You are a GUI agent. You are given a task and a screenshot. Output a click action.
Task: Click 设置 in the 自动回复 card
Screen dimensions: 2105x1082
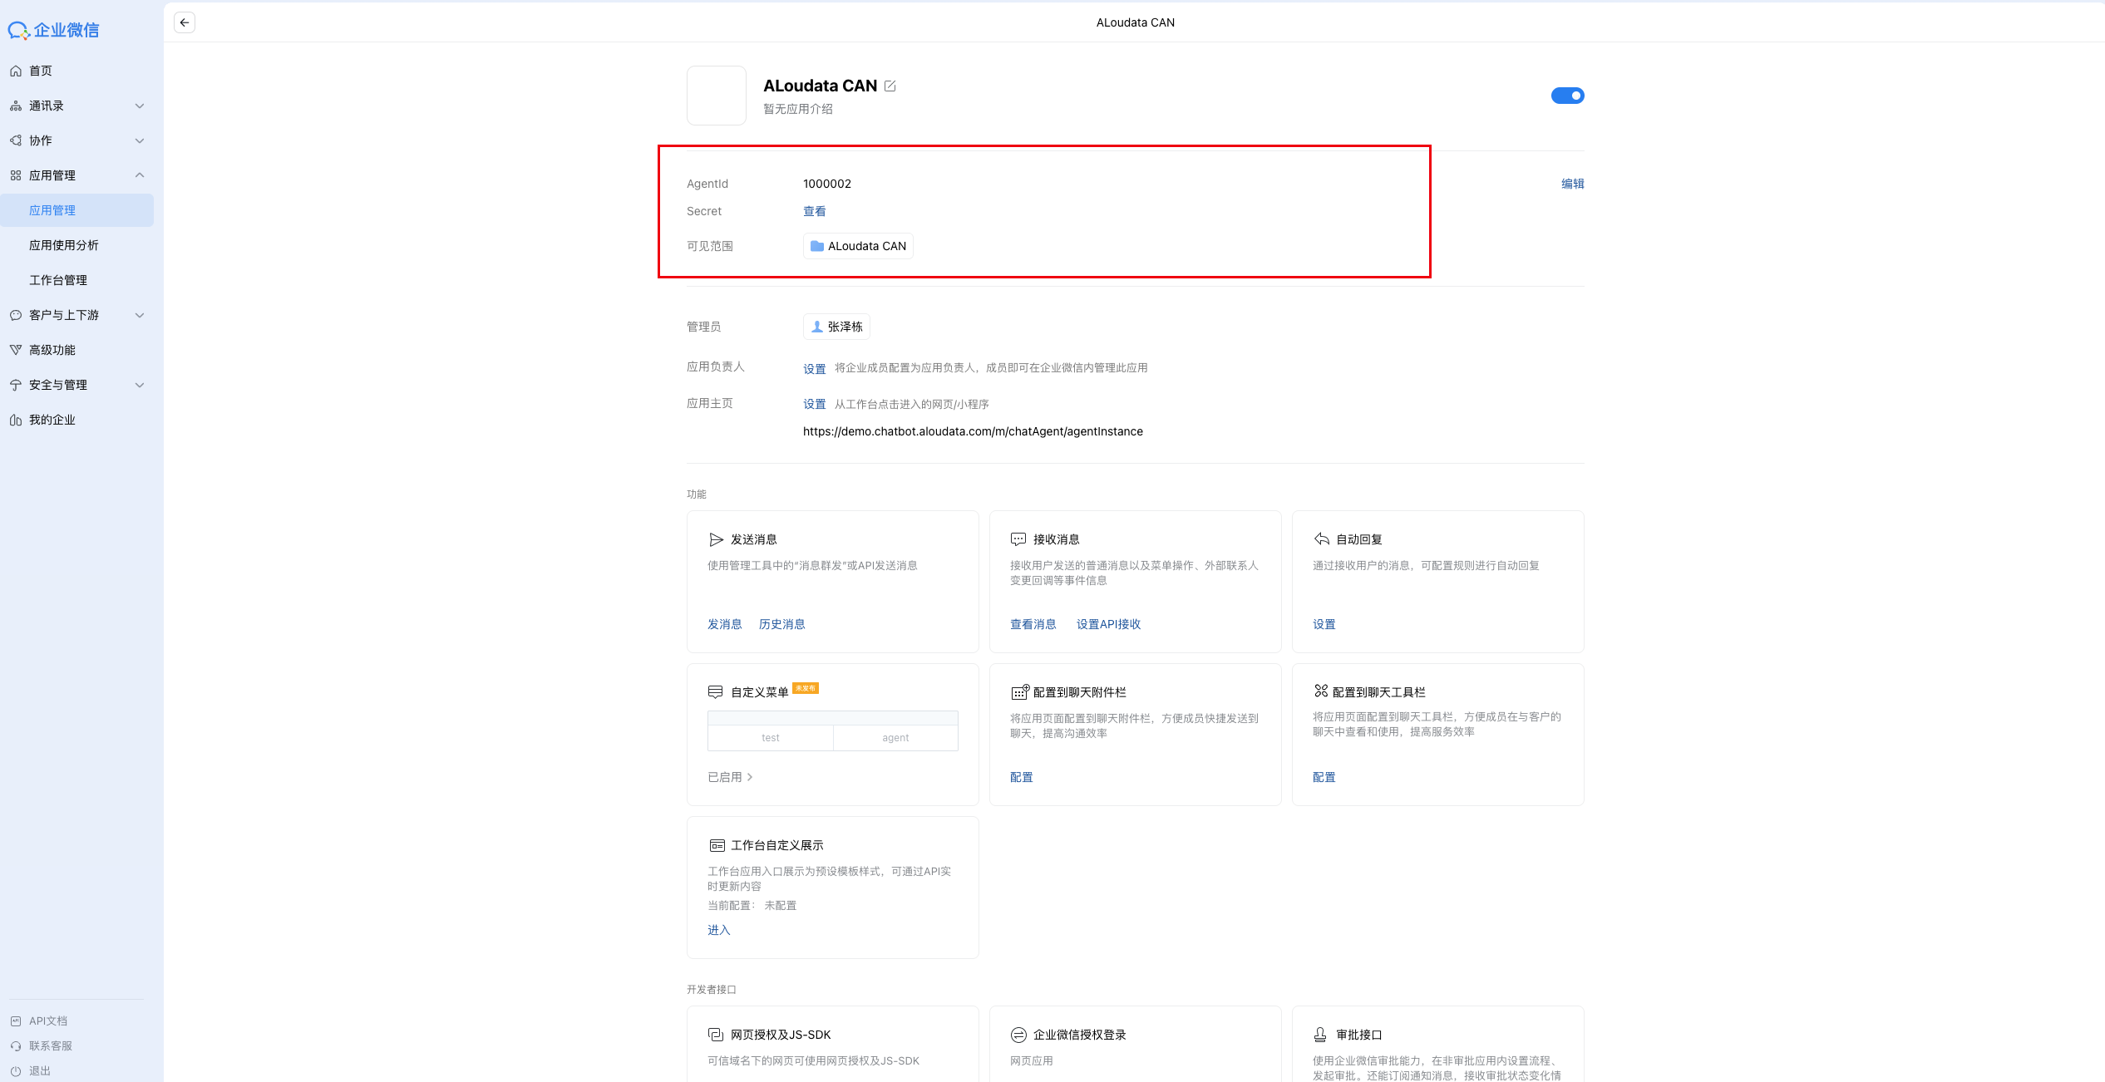point(1324,624)
